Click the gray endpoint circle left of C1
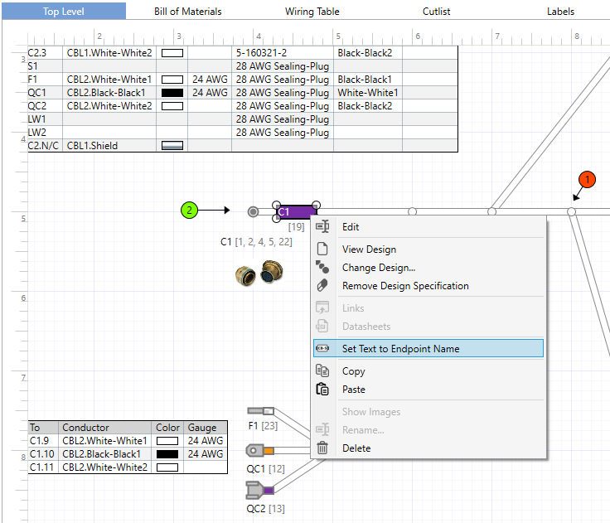Screen dimensions: 610x523 [254, 211]
